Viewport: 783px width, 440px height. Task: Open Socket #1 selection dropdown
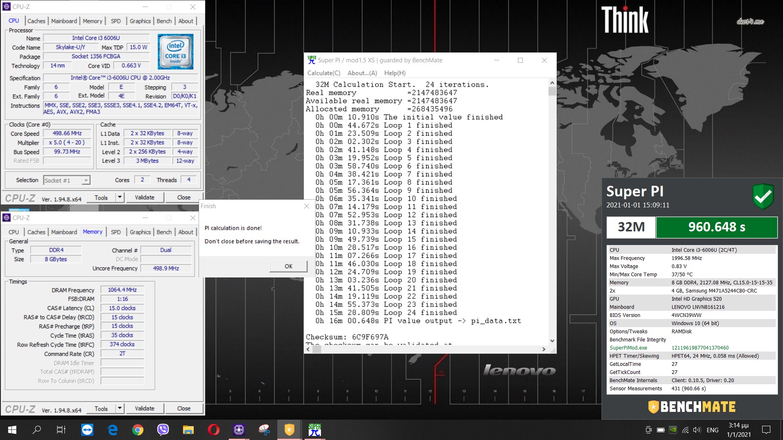pos(67,180)
